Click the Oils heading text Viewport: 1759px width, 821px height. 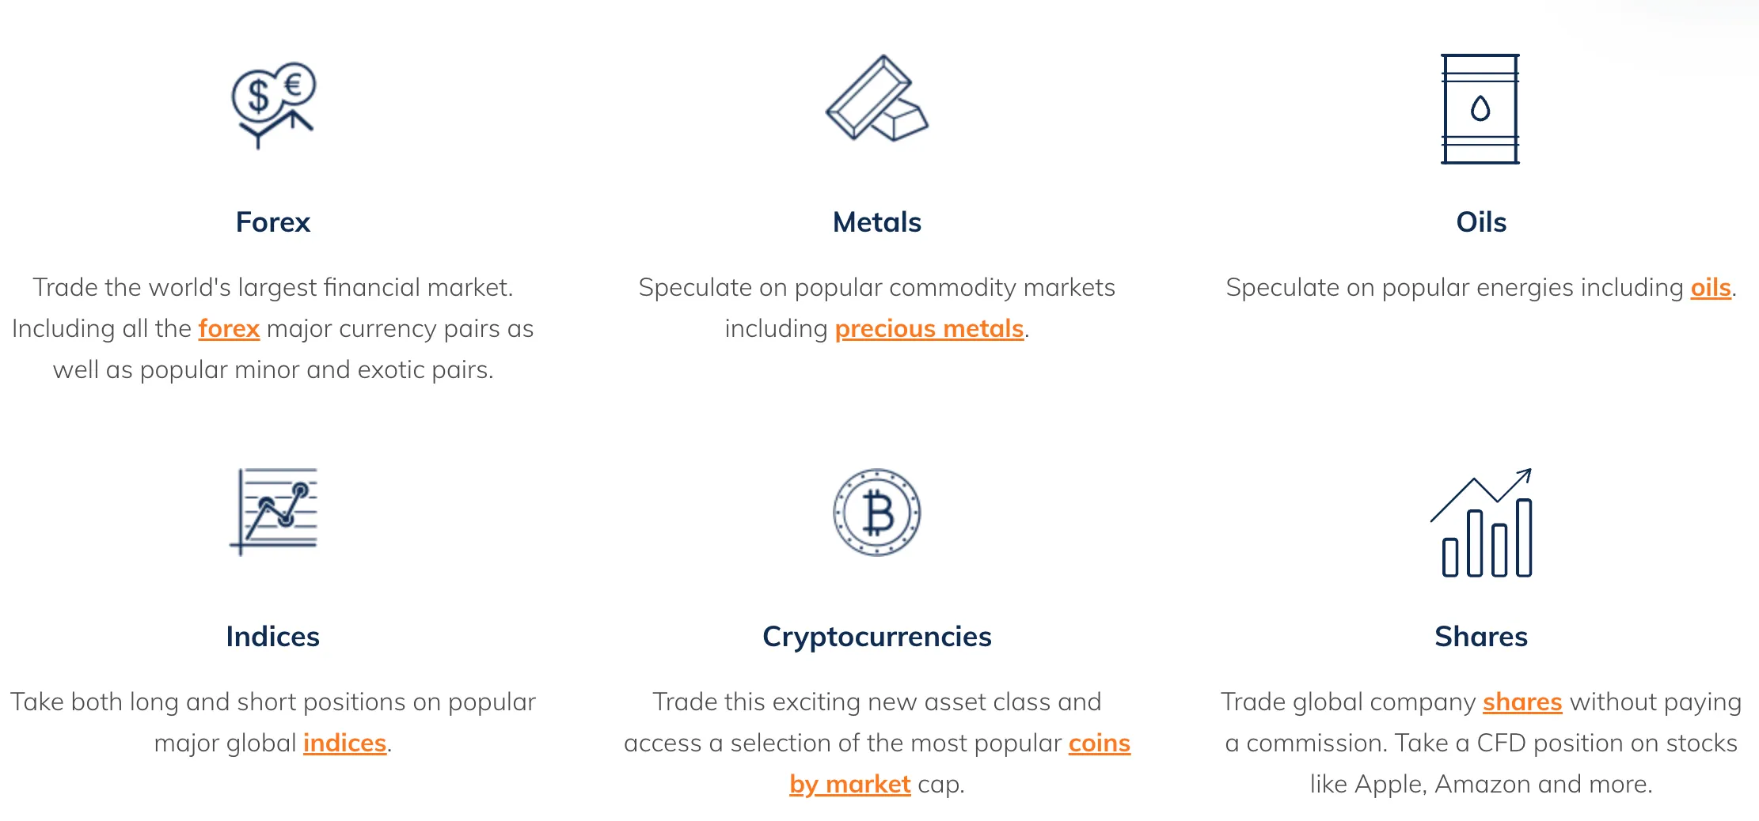[x=1481, y=222]
